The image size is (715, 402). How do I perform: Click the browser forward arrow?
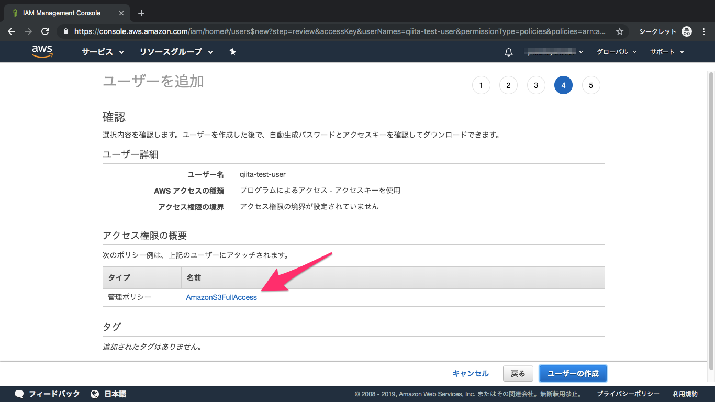(x=28, y=31)
